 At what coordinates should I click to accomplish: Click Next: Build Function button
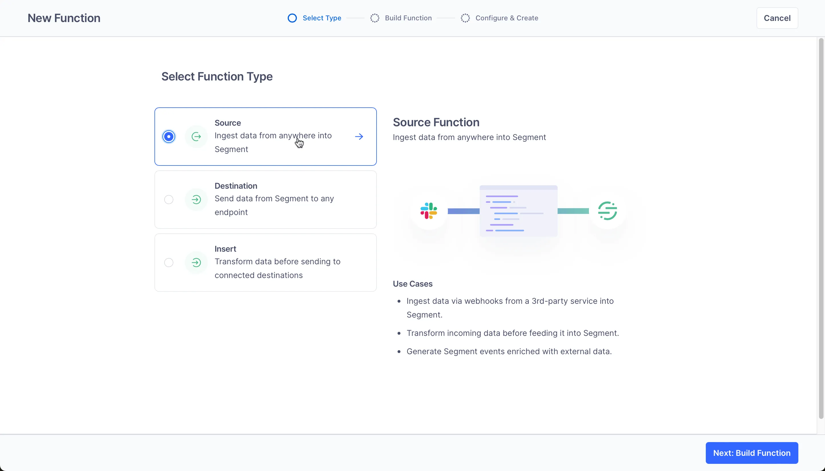click(752, 453)
